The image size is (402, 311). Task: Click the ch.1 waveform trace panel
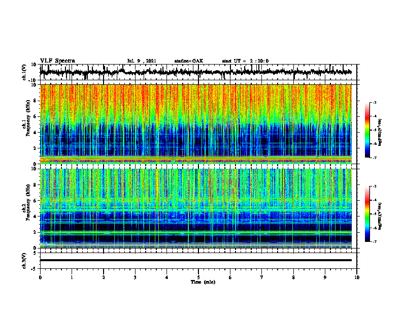click(198, 72)
